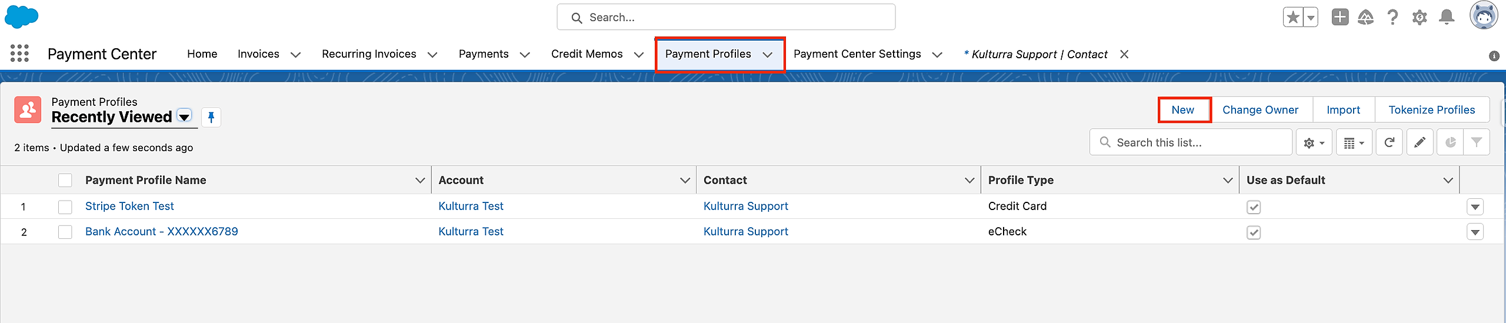Screen dimensions: 1506x323
Task: Open the list view controls gear dropdown
Action: (1314, 142)
